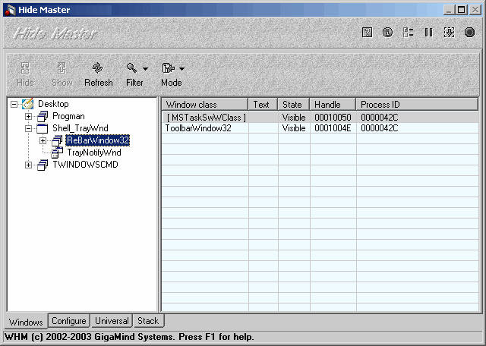
Task: Collapse the Shell_TrayWnd tree node
Action: (x=29, y=128)
